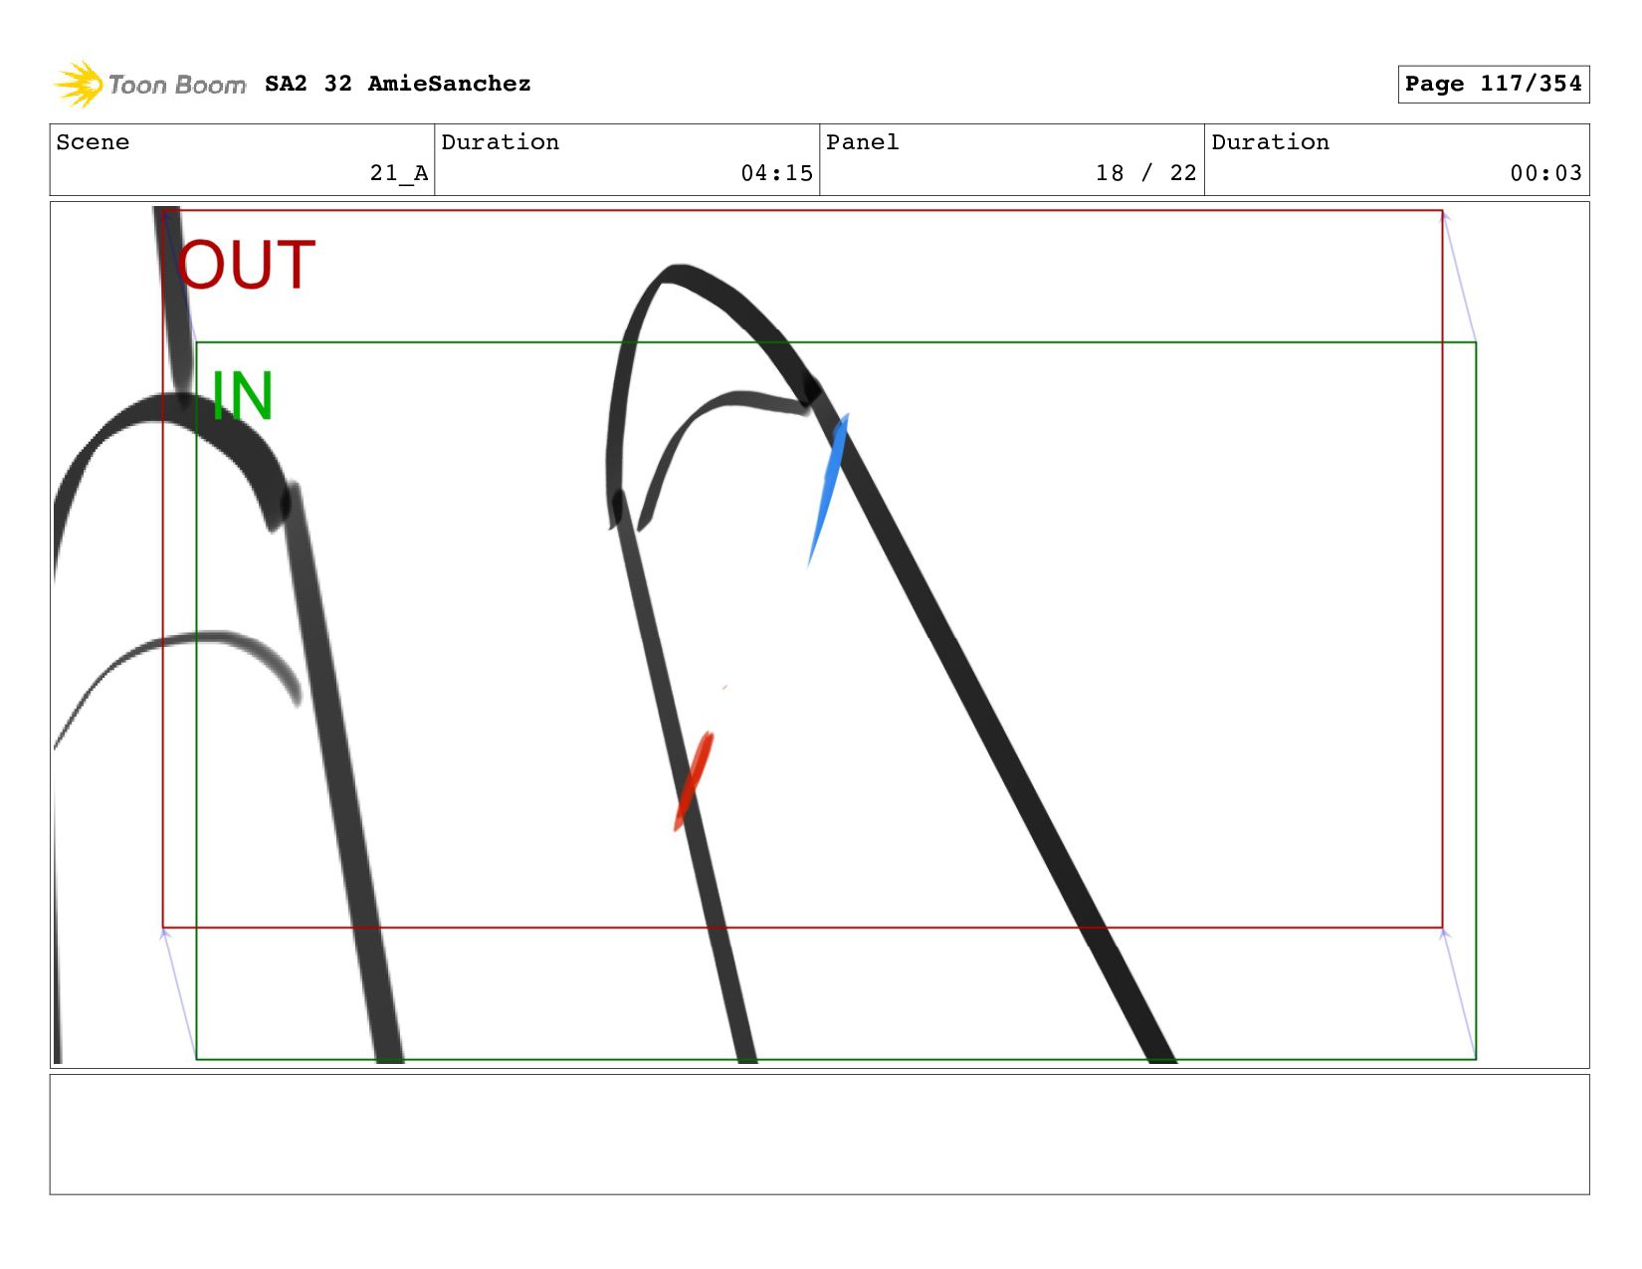Click the 'Page 117/354' box
The image size is (1642, 1269).
[1493, 84]
